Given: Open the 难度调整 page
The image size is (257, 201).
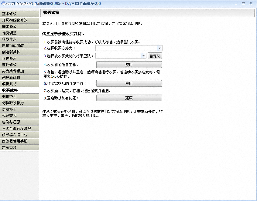Looking at the screenshot, I should pyautogui.click(x=19, y=33).
